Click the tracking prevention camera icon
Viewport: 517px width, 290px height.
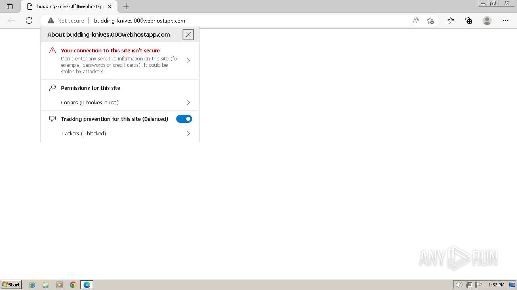[53, 119]
